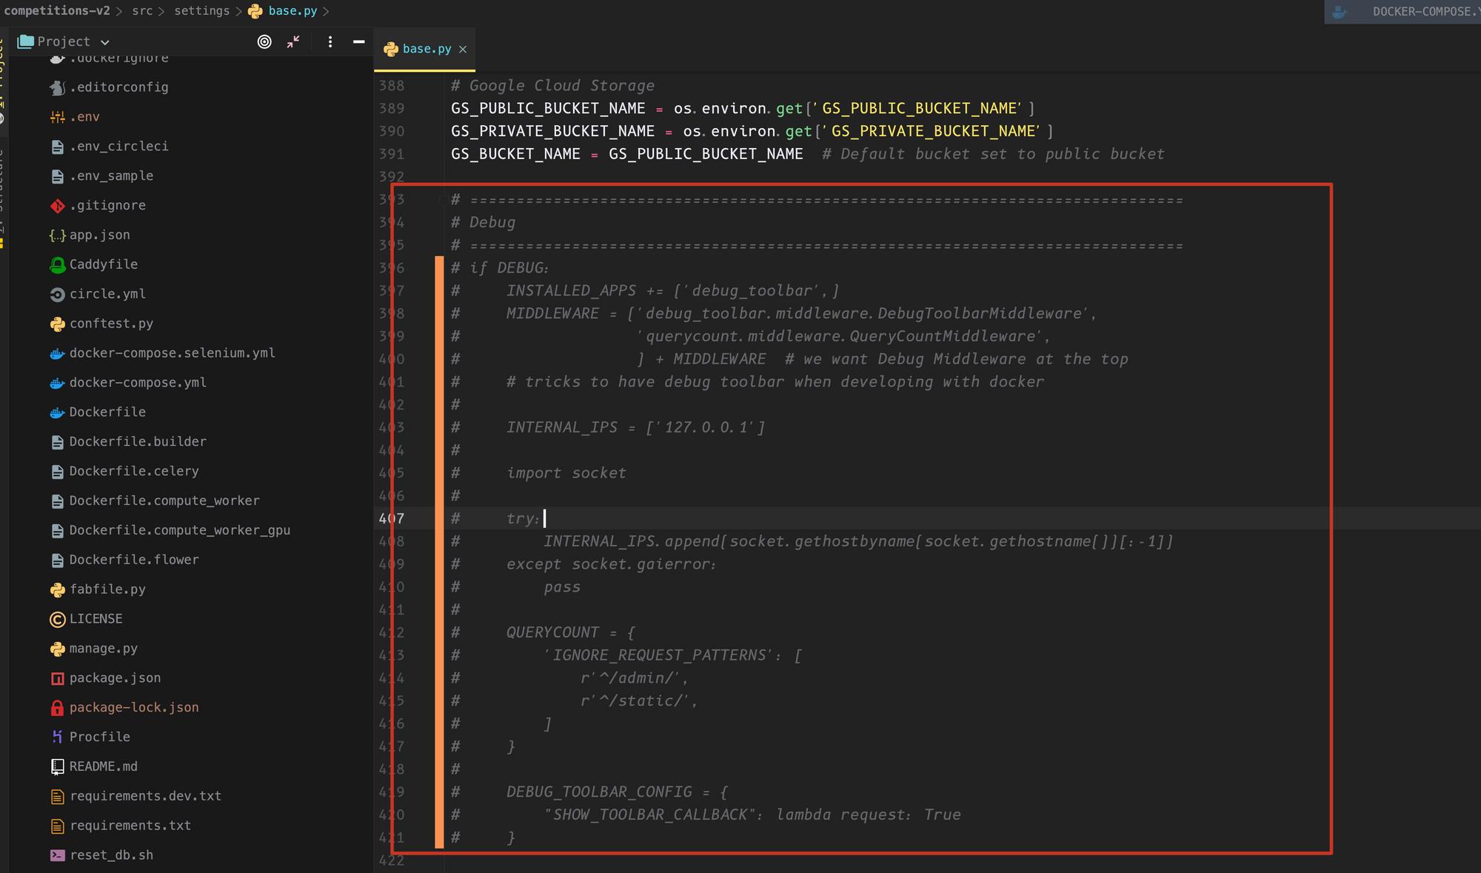This screenshot has height=873, width=1481.
Task: Click the Docker icon next to Dockerfile
Action: point(57,412)
